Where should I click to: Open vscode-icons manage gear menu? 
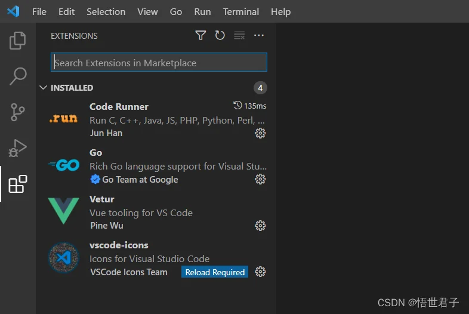click(260, 272)
